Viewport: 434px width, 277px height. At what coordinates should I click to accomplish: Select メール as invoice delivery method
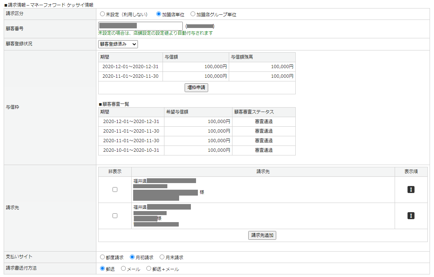coord(123,269)
